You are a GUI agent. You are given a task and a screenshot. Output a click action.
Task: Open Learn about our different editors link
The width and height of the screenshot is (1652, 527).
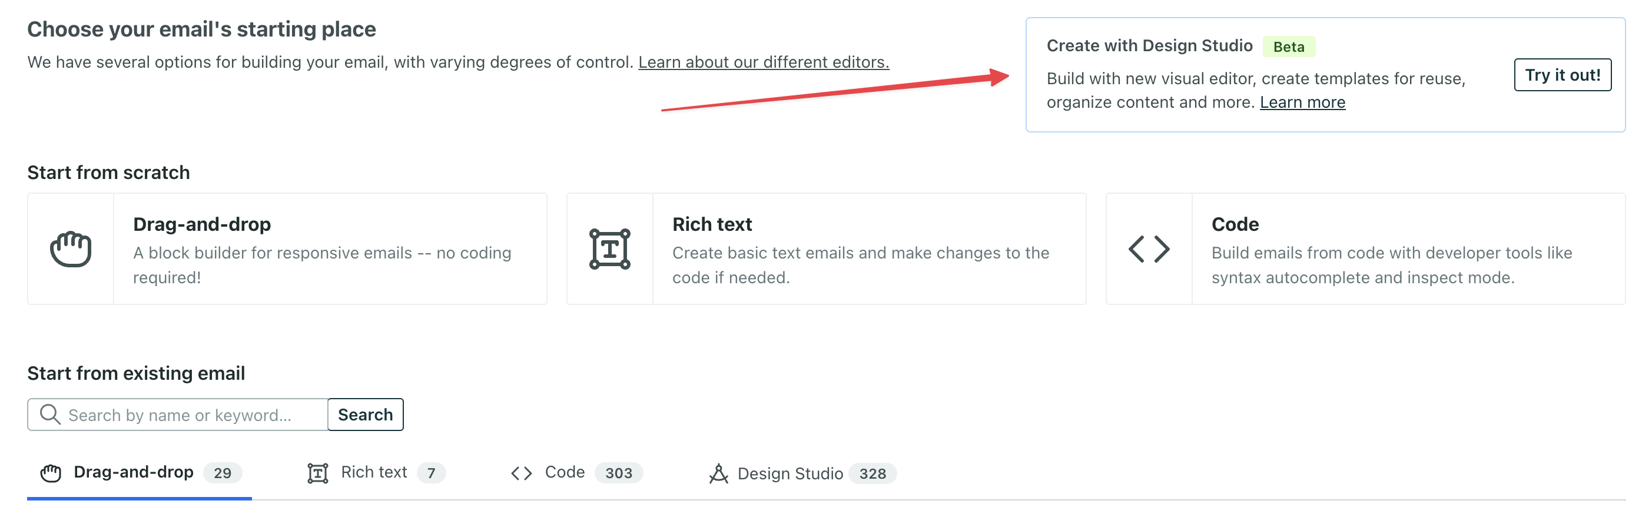[x=763, y=62]
